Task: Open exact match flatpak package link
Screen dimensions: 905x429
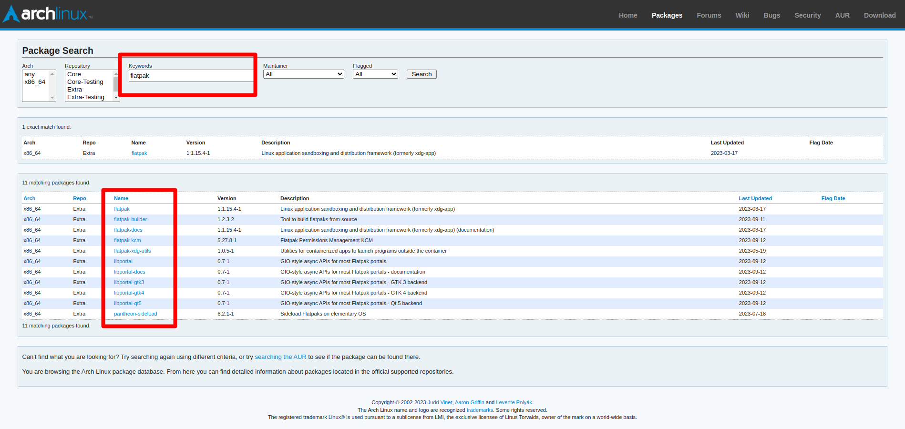Action: point(139,153)
